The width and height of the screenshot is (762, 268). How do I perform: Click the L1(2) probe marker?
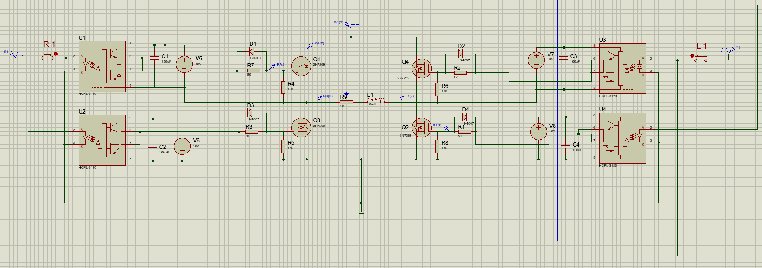pyautogui.click(x=401, y=98)
